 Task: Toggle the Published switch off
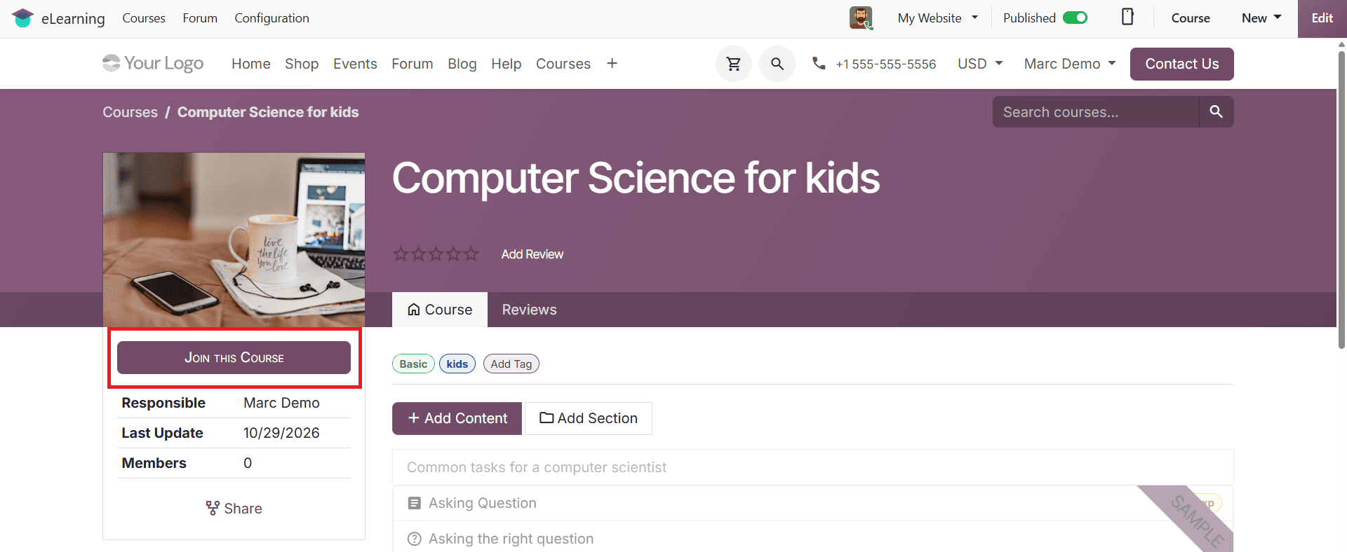(x=1075, y=18)
